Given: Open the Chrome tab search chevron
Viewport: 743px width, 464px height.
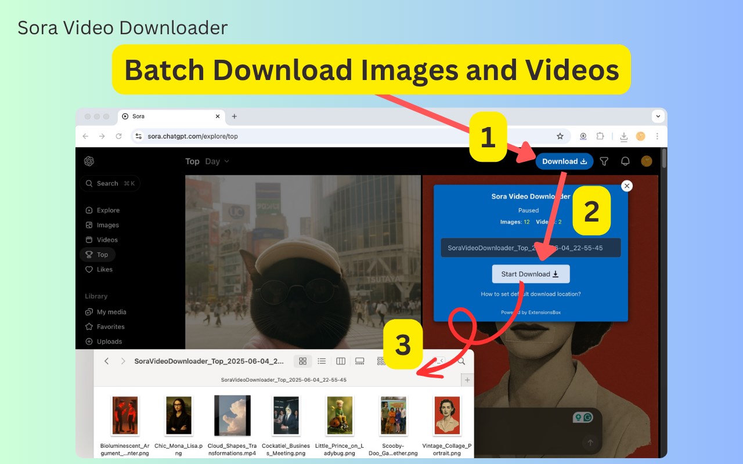Looking at the screenshot, I should [x=658, y=116].
